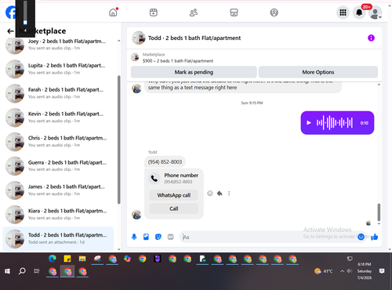Play the sent audio clip

pyautogui.click(x=309, y=122)
